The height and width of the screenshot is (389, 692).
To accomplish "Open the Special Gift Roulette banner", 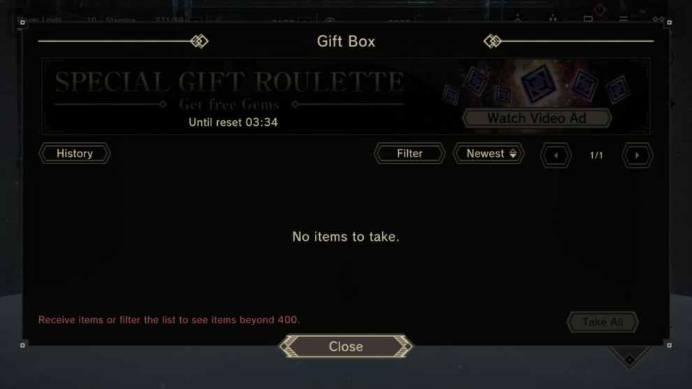I will [346, 96].
